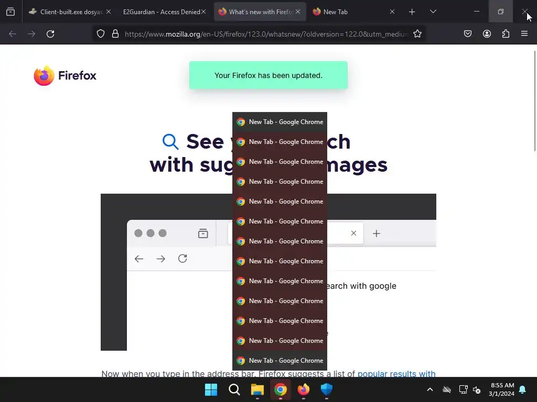Open the network display tray icon
The image size is (537, 402).
point(463,389)
